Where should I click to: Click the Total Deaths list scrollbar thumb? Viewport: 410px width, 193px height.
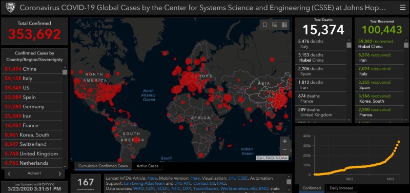349,45
